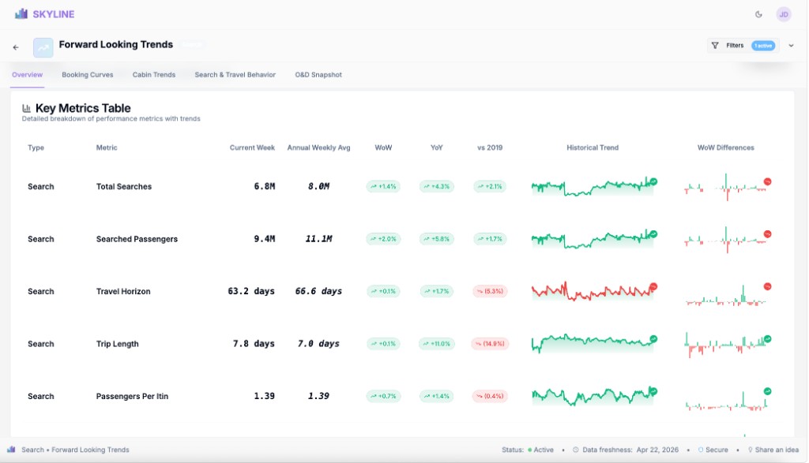Viewport: 809px width, 463px height.
Task: Open the Share an idea link
Action: point(773,450)
